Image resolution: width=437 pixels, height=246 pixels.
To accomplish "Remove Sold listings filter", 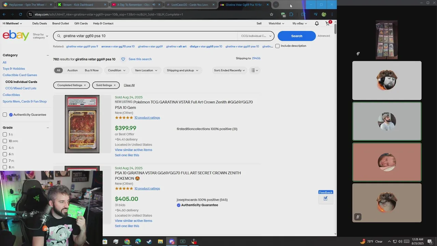I will [x=114, y=85].
